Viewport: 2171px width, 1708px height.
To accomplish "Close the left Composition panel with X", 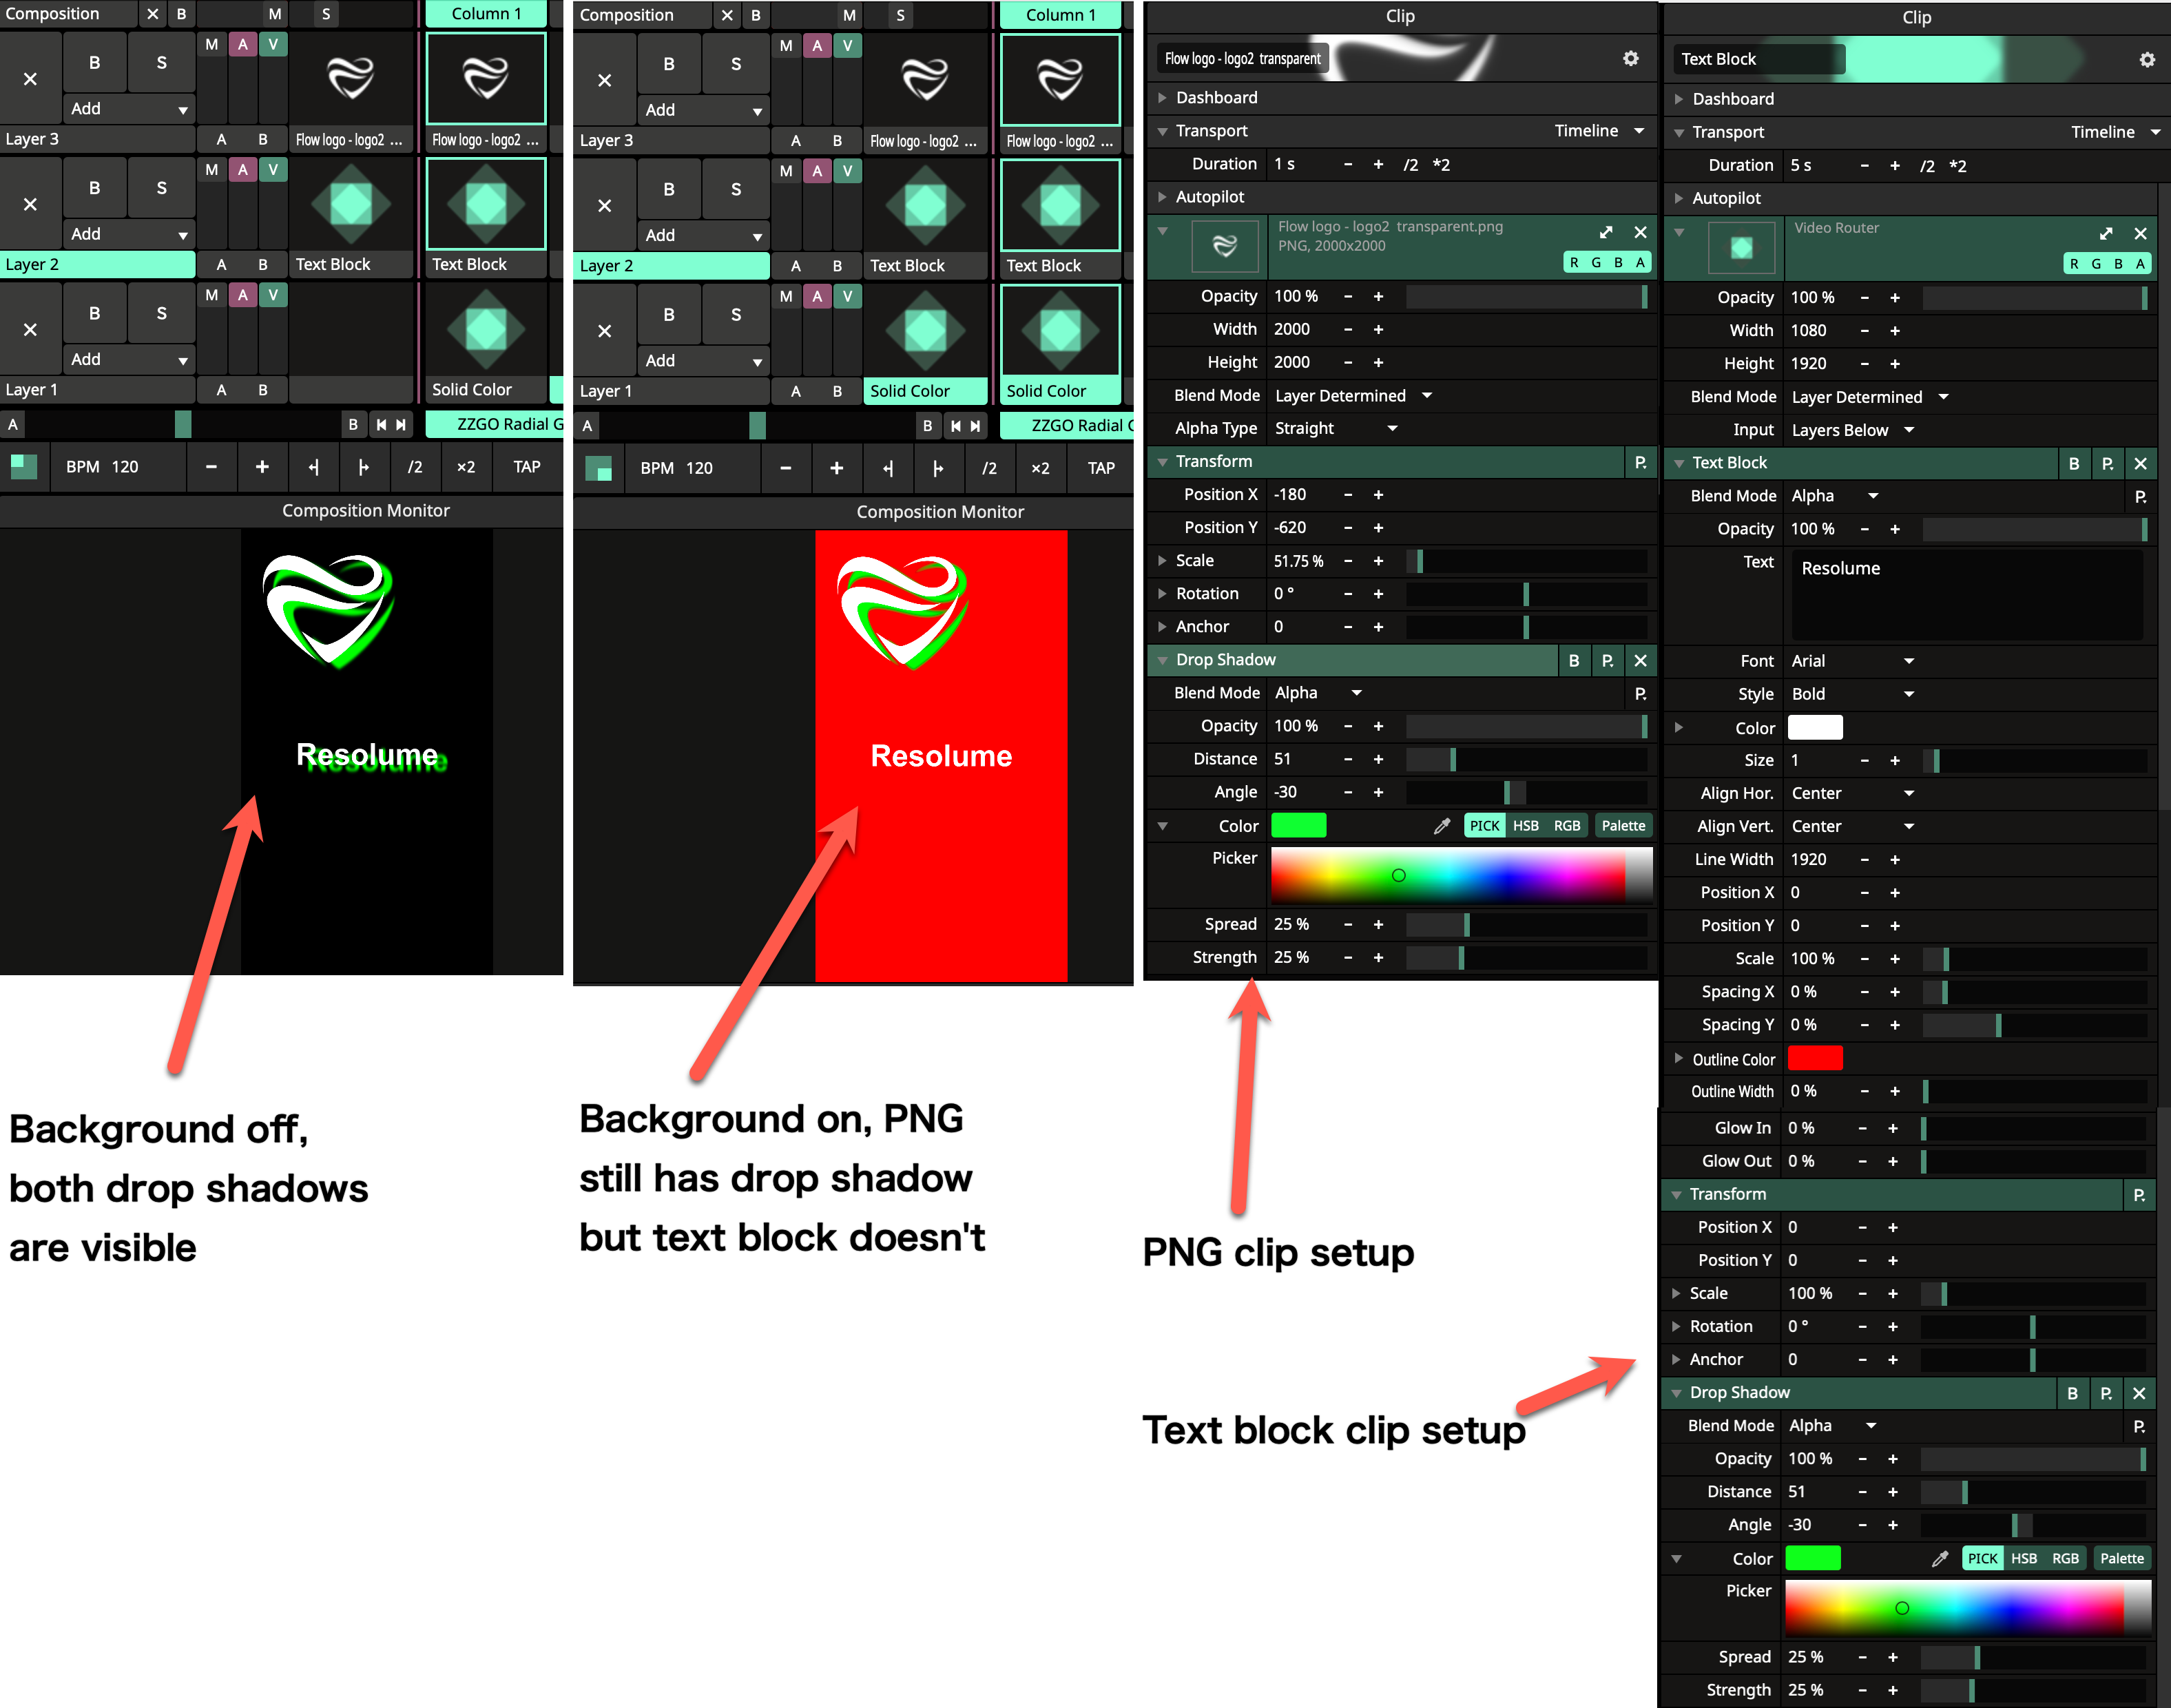I will (152, 14).
